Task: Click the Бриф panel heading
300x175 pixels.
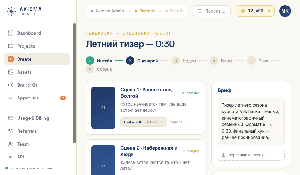Action: click(x=224, y=90)
